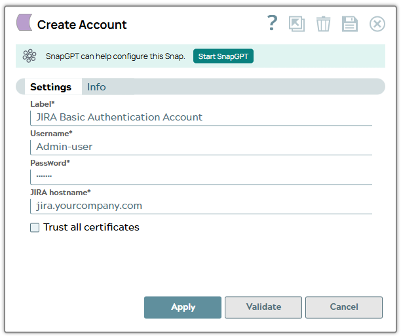Screen dimensions: 401x336
Task: Edit the JIRA hostname field
Action: click(201, 206)
